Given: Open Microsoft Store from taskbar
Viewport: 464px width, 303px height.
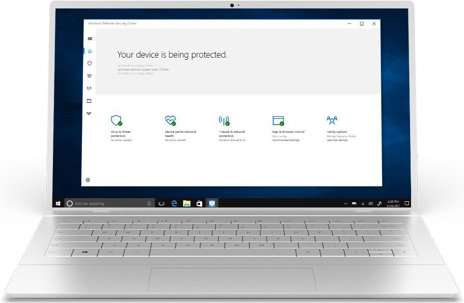Looking at the screenshot, I should coord(199,203).
